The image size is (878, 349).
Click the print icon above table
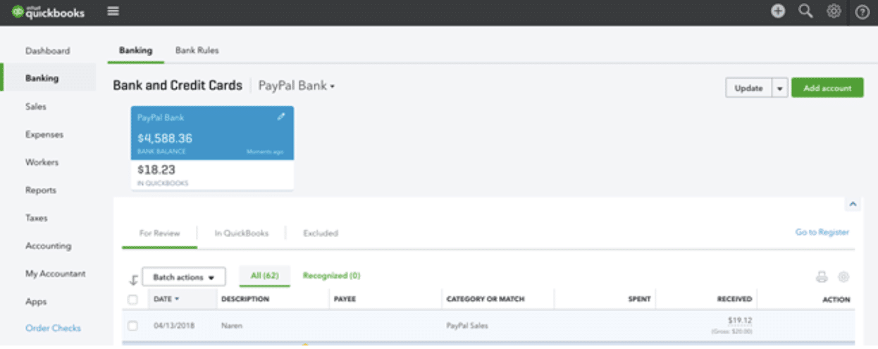pos(822,277)
